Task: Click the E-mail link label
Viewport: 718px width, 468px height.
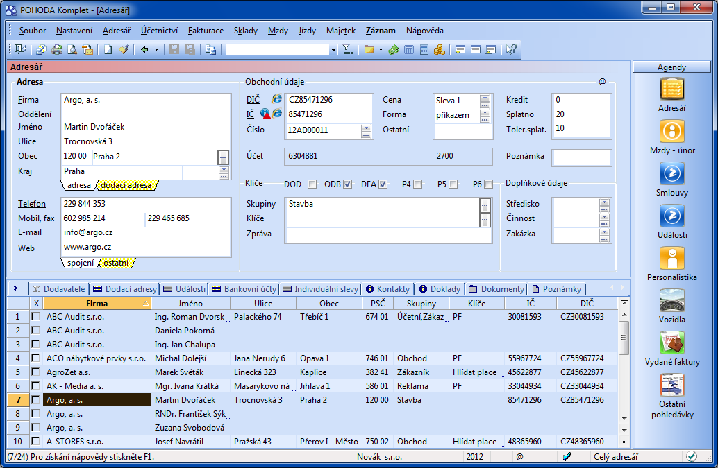Action: click(x=30, y=233)
